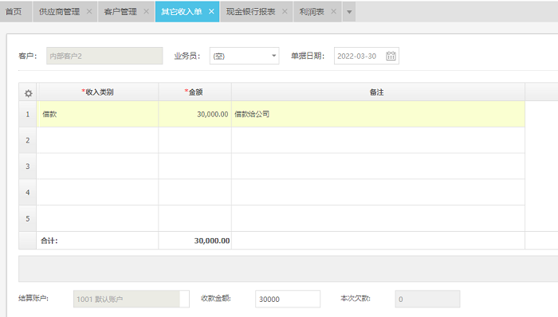Open the calendar picker for 单据日期
This screenshot has height=317, width=558.
pyautogui.click(x=391, y=56)
